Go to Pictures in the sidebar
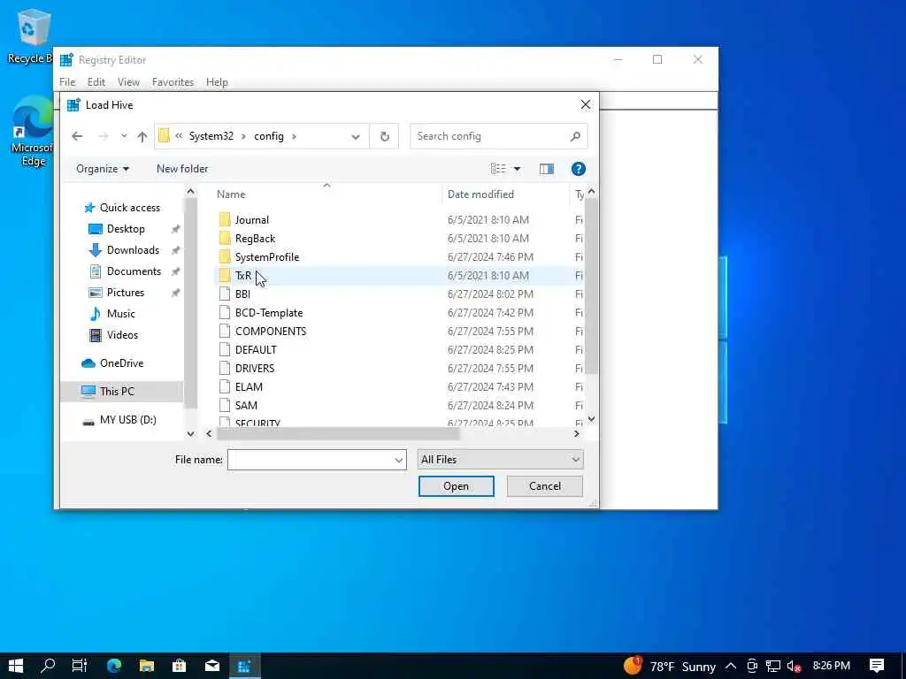The height and width of the screenshot is (679, 906). (126, 293)
